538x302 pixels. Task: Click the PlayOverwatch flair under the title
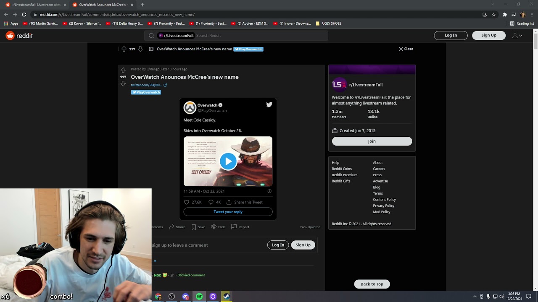point(146,92)
